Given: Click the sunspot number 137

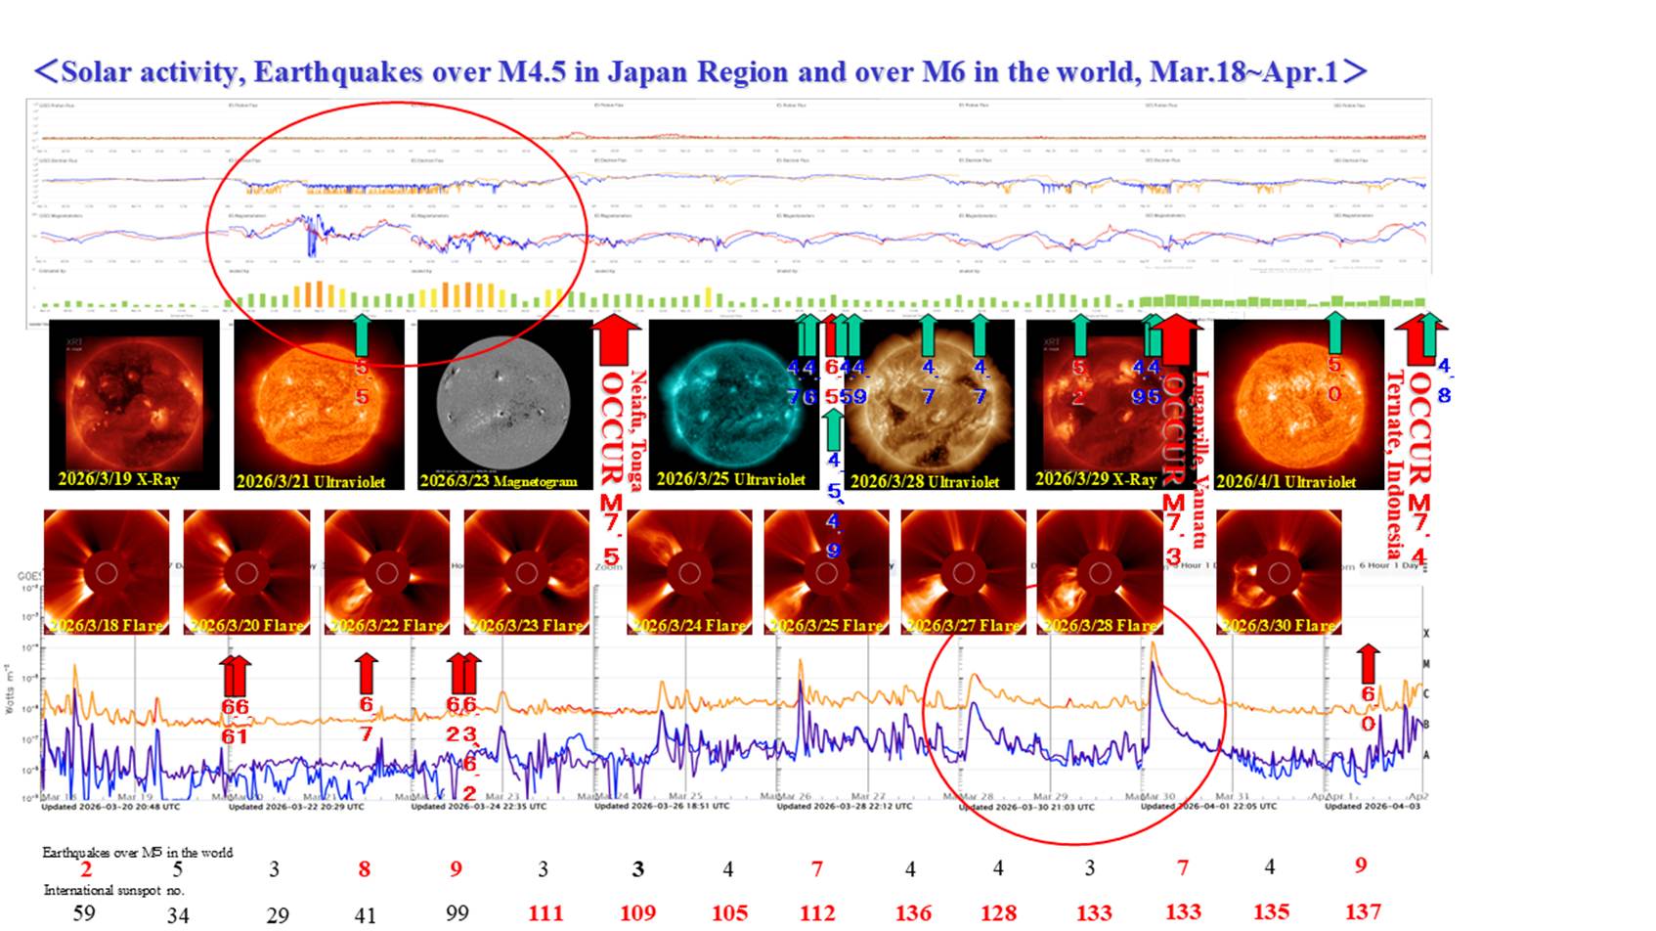Looking at the screenshot, I should 1362,911.
